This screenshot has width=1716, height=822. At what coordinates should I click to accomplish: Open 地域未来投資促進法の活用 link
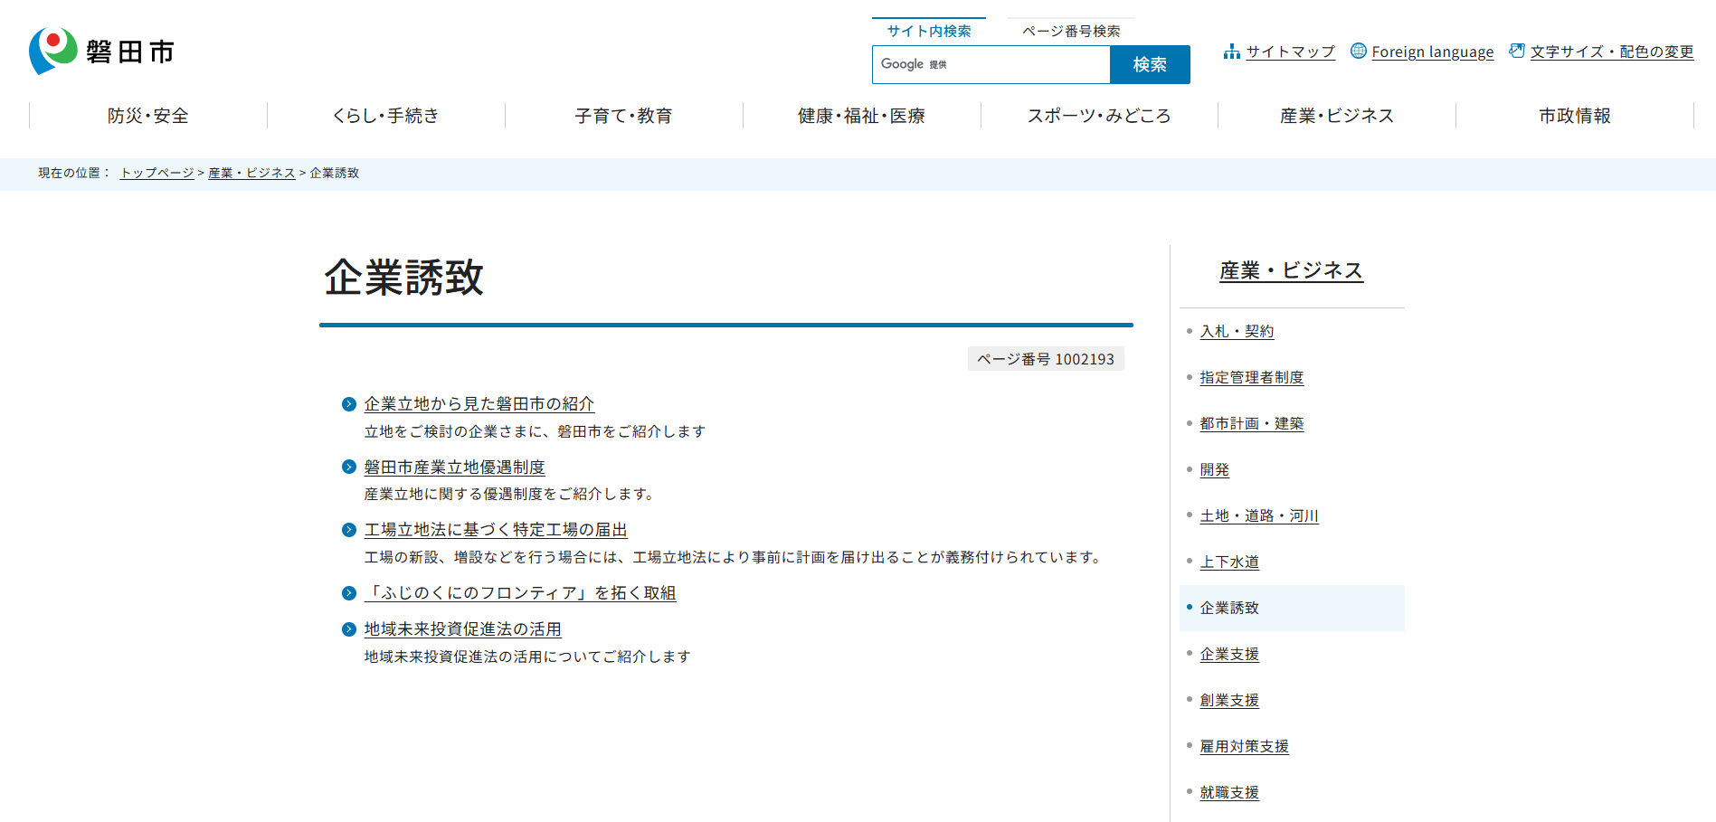click(463, 629)
